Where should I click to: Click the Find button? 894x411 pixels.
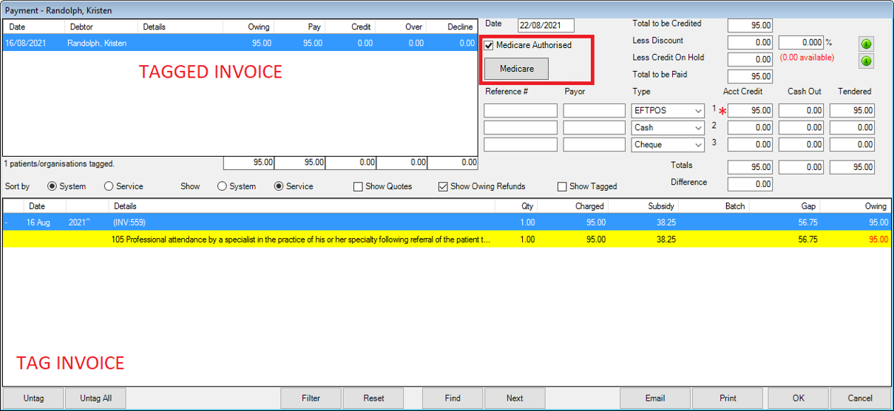453,398
